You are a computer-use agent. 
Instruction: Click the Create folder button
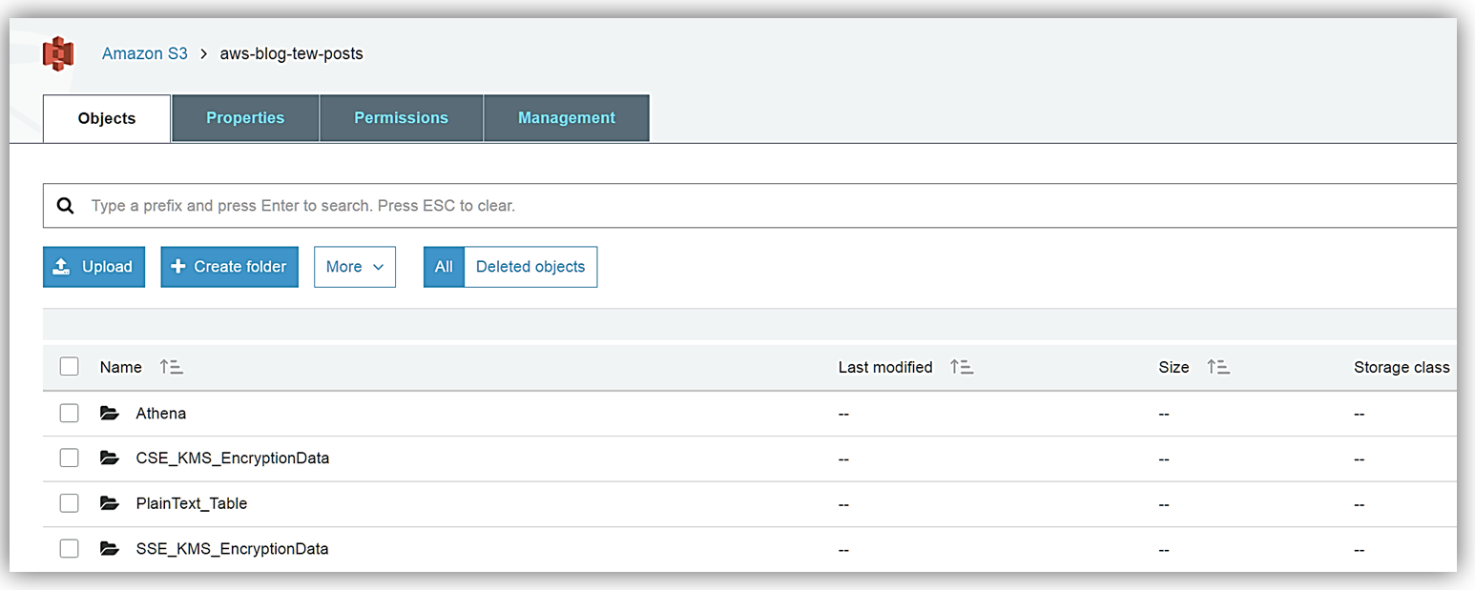229,267
